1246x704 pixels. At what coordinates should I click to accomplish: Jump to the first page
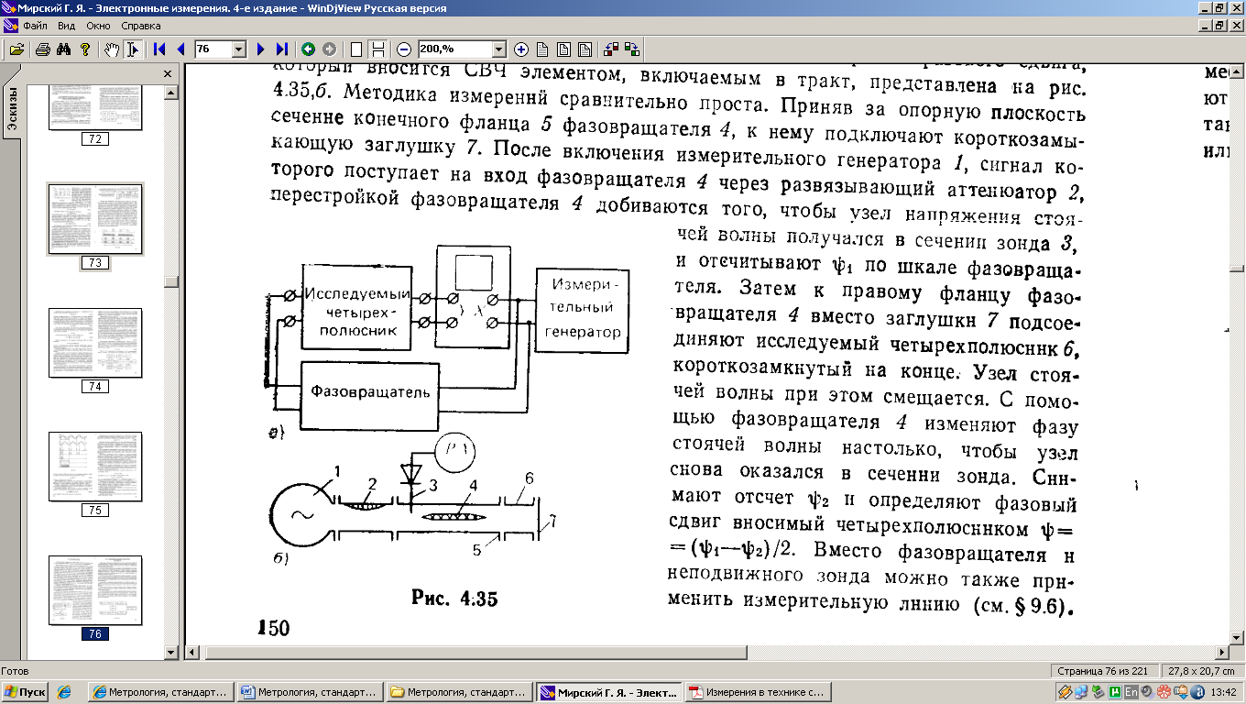(x=159, y=49)
